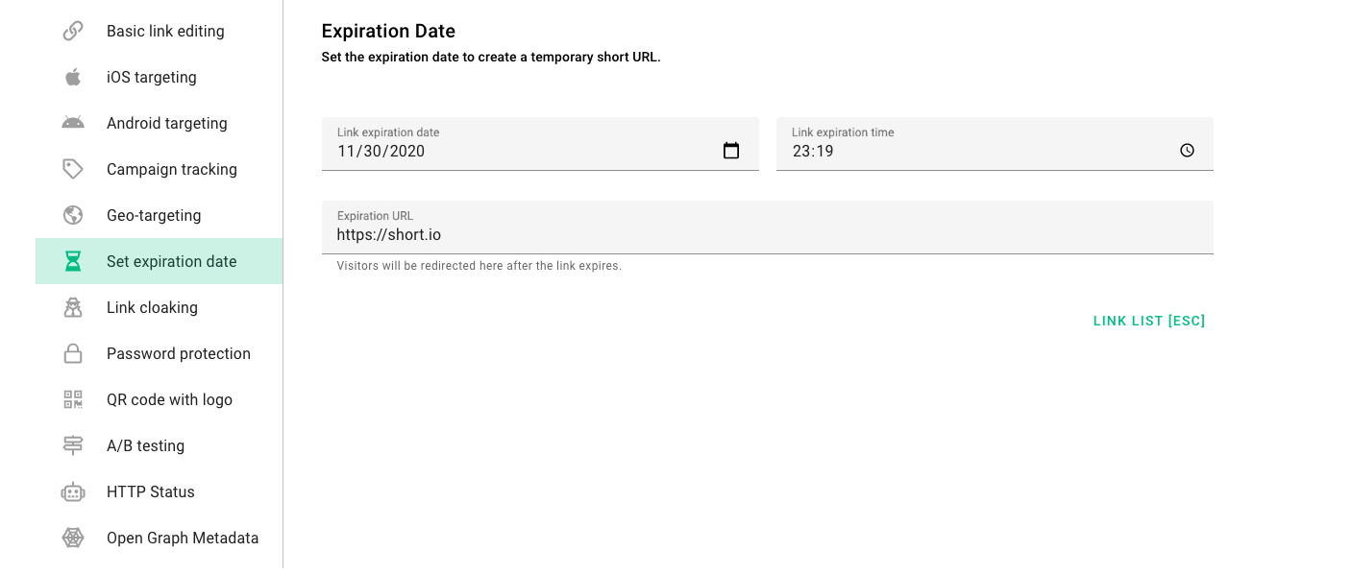Click the link expiration time field
This screenshot has width=1353, height=575.
point(971,151)
